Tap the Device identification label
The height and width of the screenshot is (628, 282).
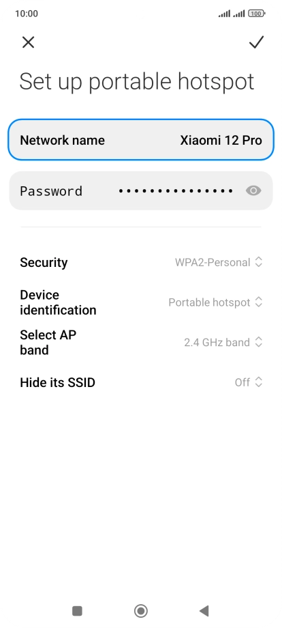click(58, 302)
